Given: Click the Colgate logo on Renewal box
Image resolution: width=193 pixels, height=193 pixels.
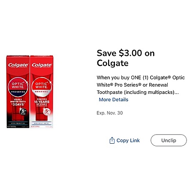Looking at the screenshot, I should tap(42, 65).
